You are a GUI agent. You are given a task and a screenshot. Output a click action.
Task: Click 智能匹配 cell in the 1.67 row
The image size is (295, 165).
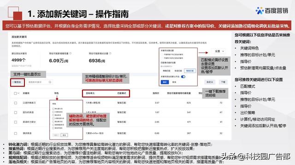point(122,112)
